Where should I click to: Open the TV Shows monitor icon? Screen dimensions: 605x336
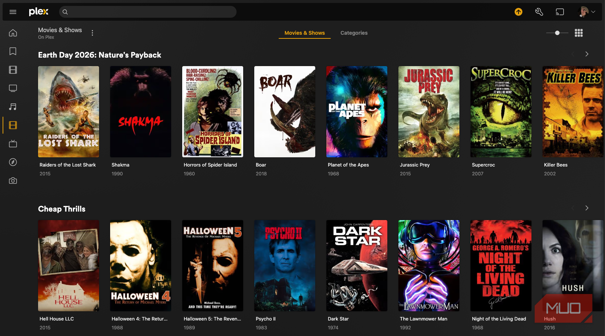13,88
